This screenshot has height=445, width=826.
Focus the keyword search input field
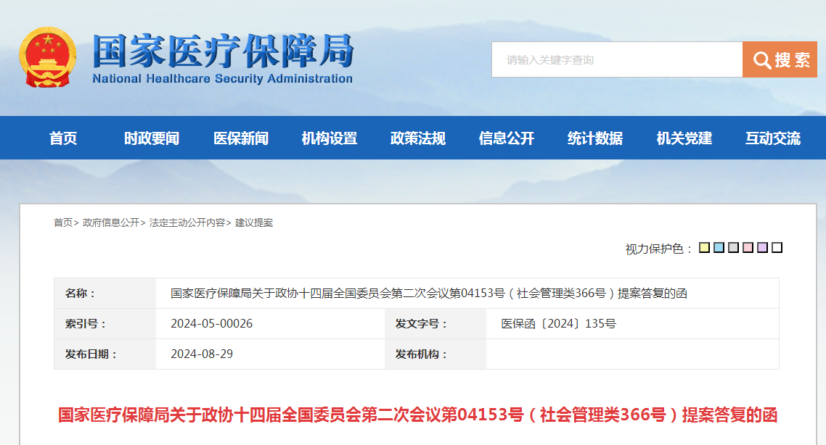click(617, 59)
